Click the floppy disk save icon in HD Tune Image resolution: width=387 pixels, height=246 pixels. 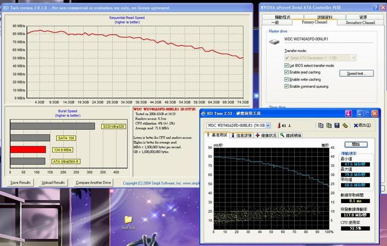pyautogui.click(x=337, y=125)
